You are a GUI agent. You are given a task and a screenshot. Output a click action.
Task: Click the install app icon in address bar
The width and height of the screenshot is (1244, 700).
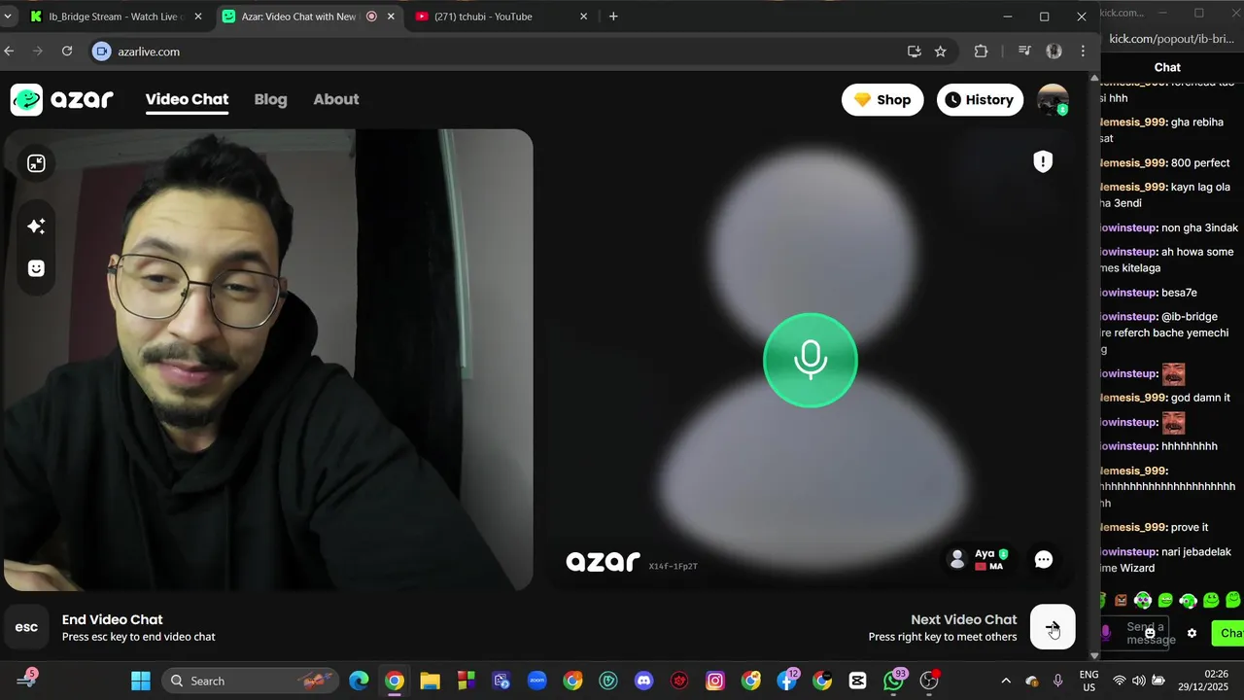914,52
